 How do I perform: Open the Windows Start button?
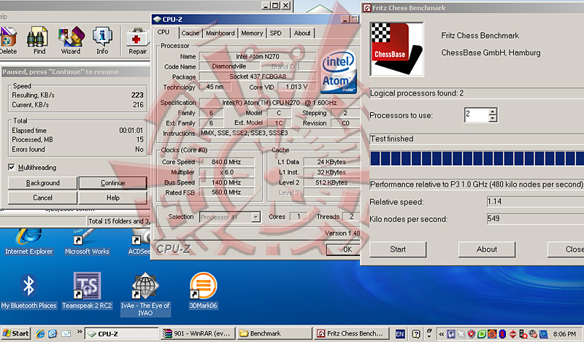(x=15, y=334)
